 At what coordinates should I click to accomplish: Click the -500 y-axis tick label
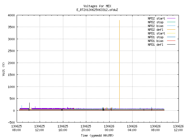11,122
